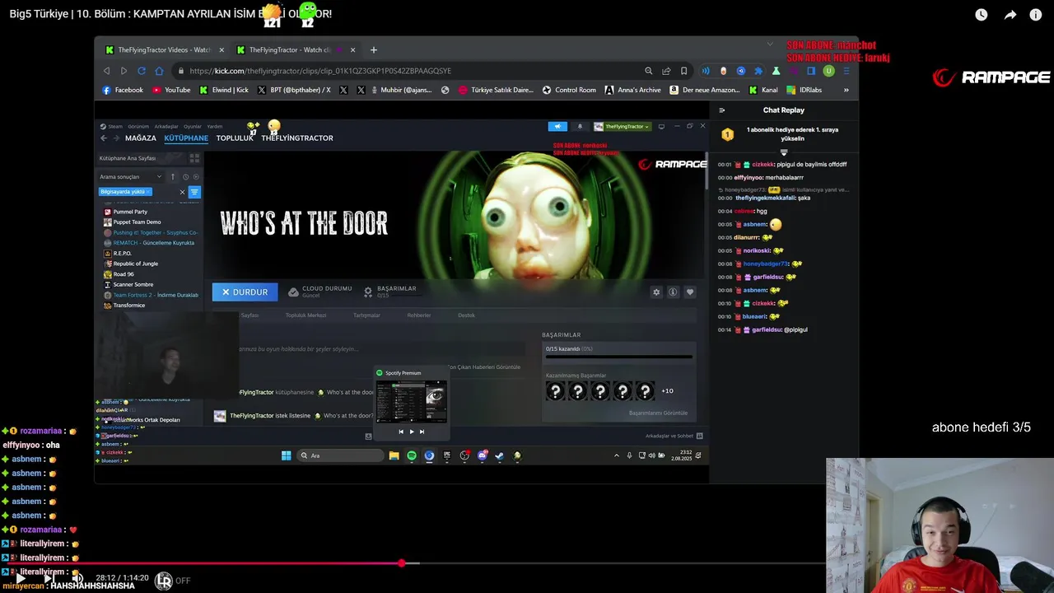
Task: Click the Steam recent activity clock icon
Action: point(185,177)
